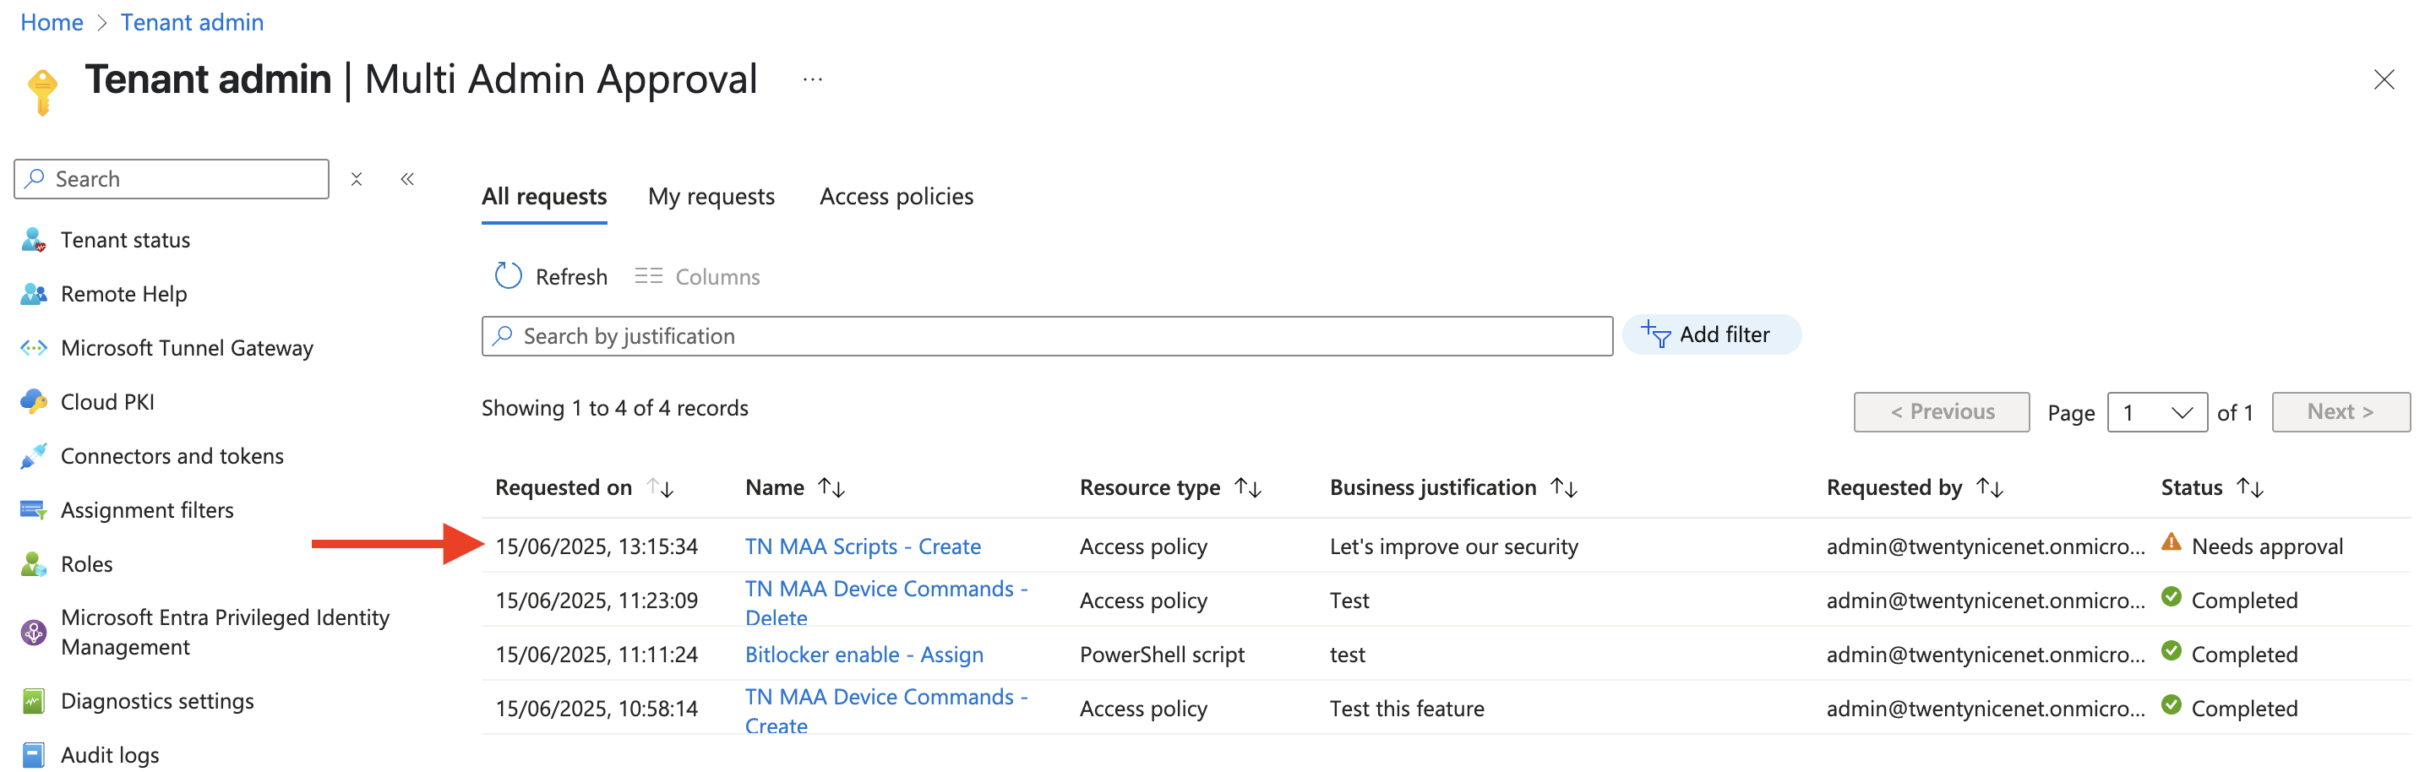Click the Remote Help sidebar icon
The height and width of the screenshot is (772, 2425).
[33, 294]
